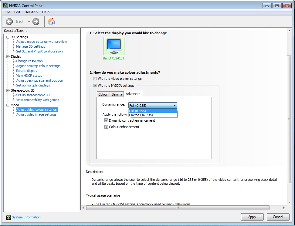295x226 pixels.
Task: Select the BenQ XL2410T monitor thumbnail
Action: click(x=114, y=46)
